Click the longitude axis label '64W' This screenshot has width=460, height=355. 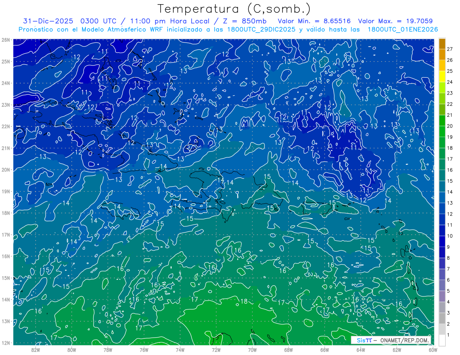pos(361,350)
